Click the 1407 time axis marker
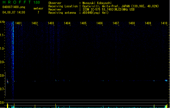Viewport: 170px width, 108px height. tap(116, 23)
